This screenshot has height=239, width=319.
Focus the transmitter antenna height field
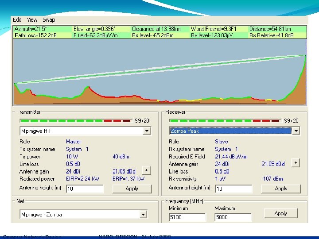pos(85,189)
